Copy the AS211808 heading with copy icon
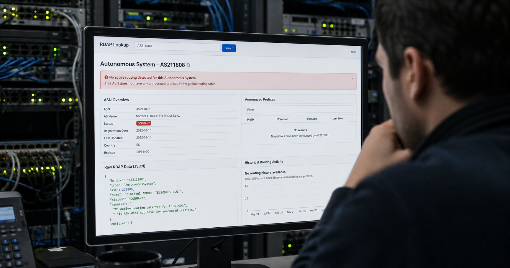The width and height of the screenshot is (510, 268). pyautogui.click(x=188, y=65)
